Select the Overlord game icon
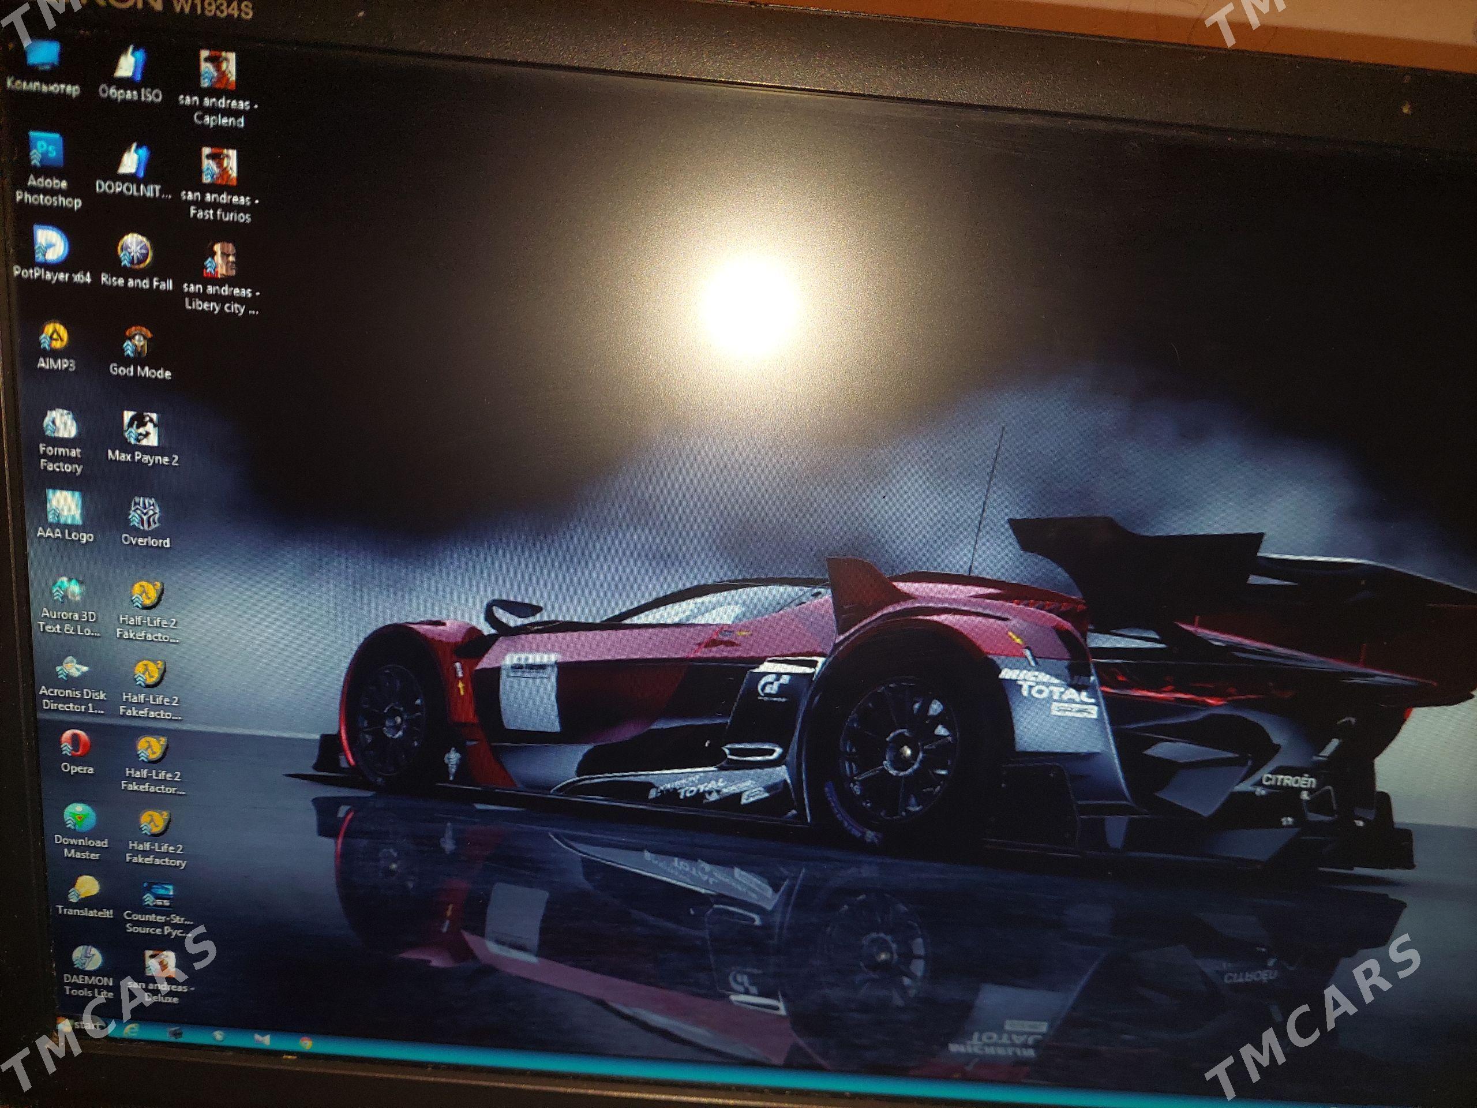 145,523
